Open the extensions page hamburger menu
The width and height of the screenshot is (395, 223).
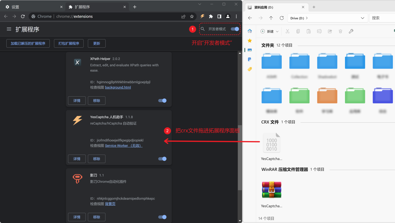click(x=9, y=29)
